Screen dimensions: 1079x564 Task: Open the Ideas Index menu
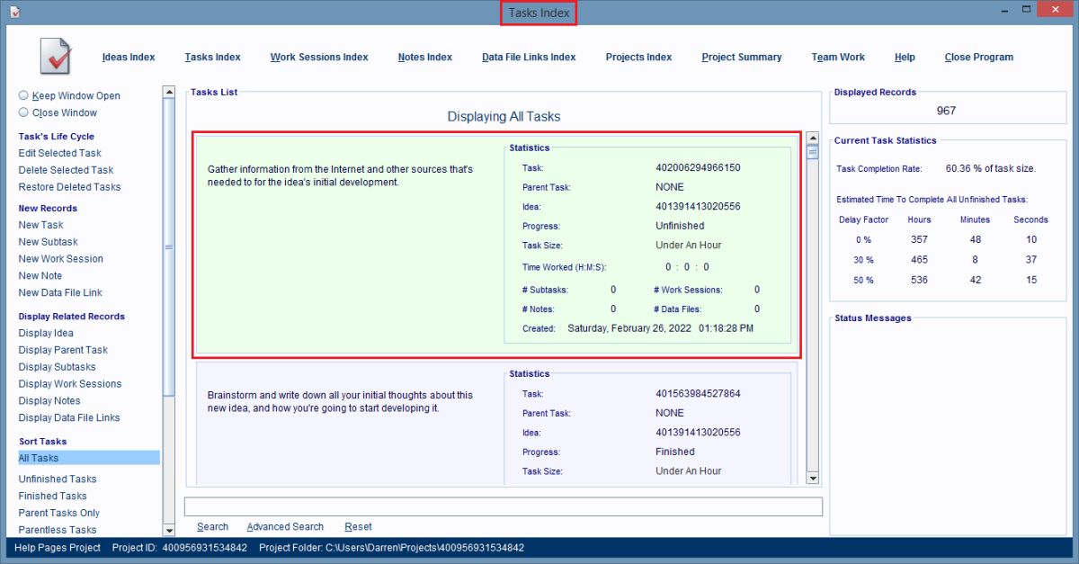(x=129, y=57)
